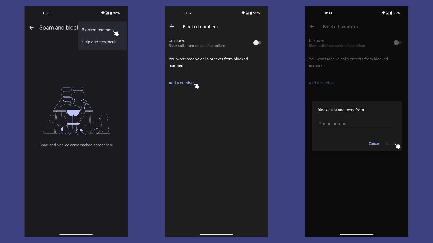Open Help and feedback
This screenshot has width=433, height=243.
pos(99,42)
